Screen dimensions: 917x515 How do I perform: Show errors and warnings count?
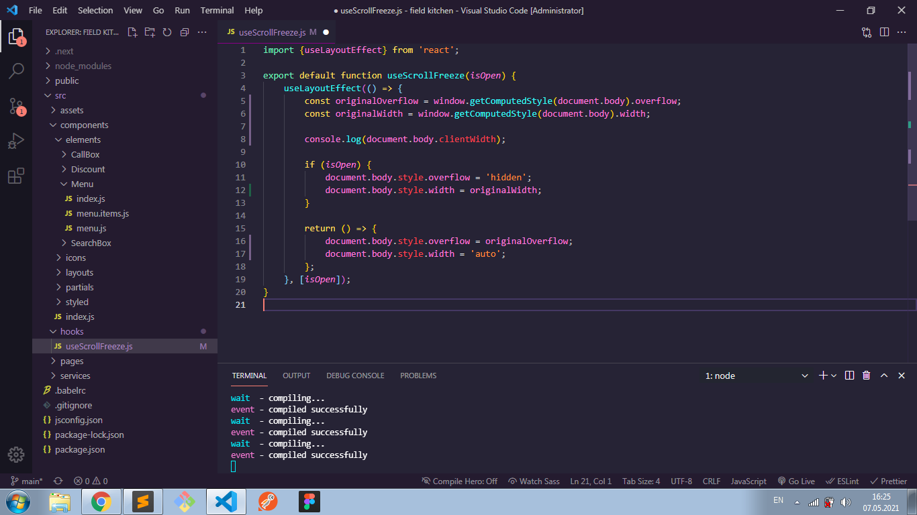91,481
